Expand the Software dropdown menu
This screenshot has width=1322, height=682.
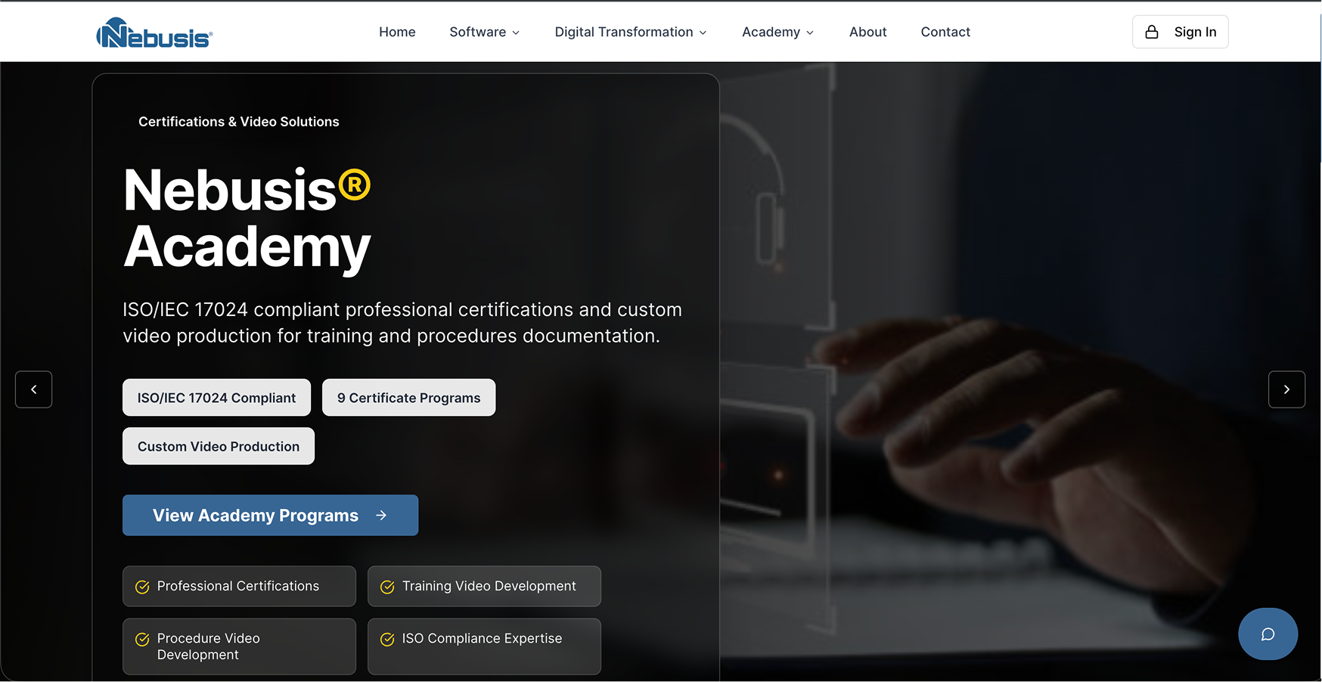(484, 32)
